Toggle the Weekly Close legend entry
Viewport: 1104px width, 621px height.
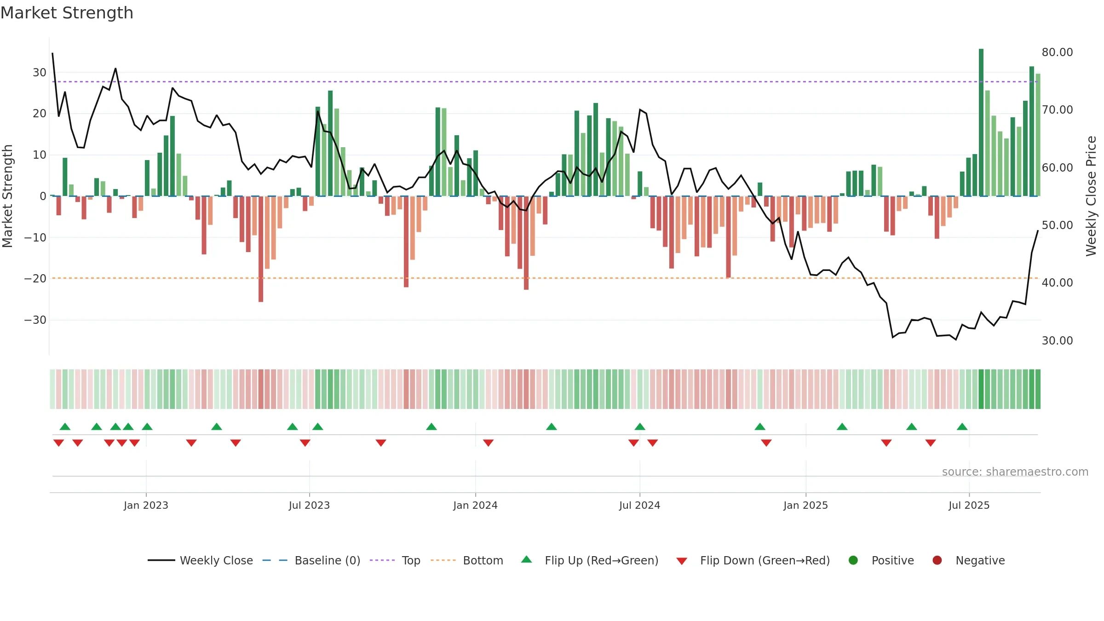200,560
